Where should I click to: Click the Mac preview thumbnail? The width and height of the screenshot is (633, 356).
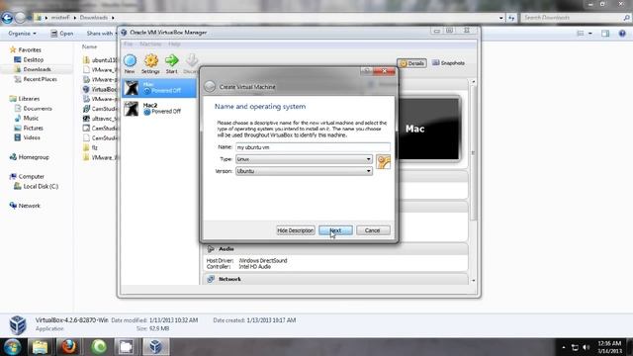coord(429,129)
